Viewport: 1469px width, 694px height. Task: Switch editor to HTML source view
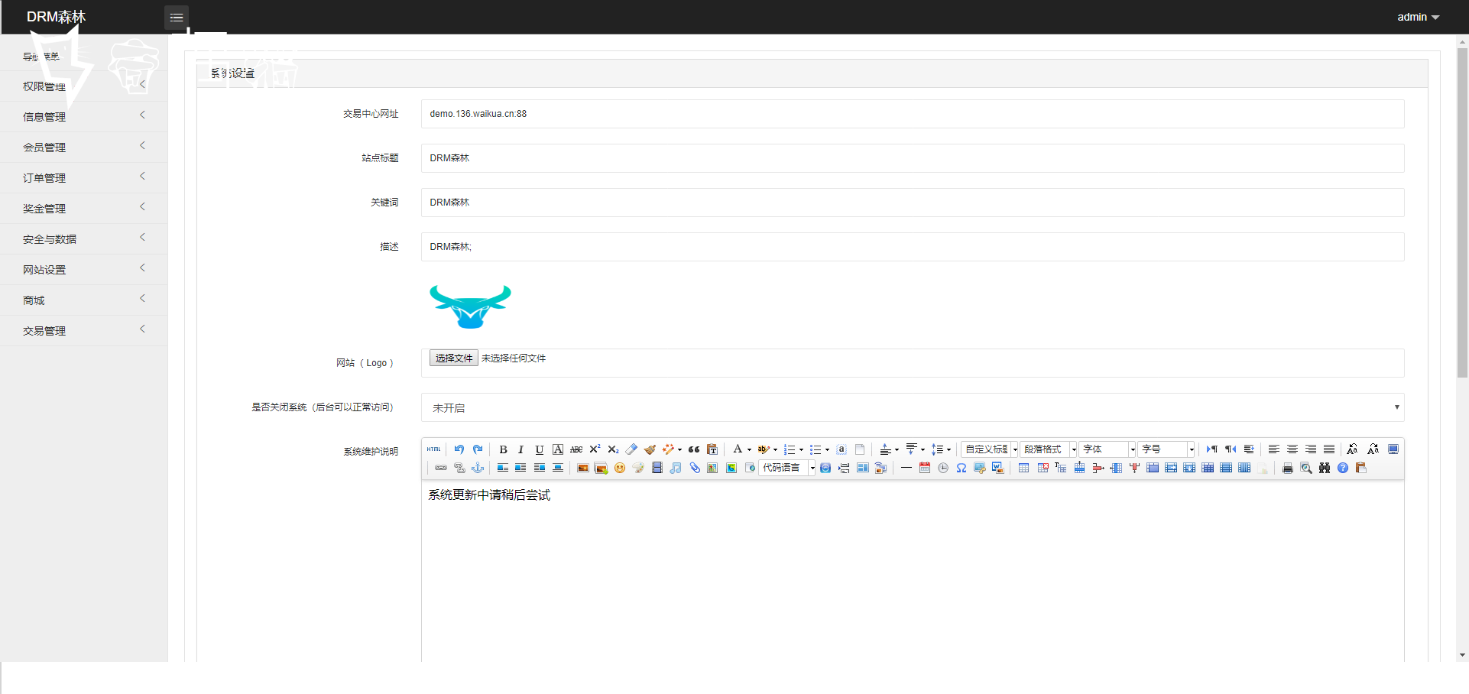[x=433, y=449]
